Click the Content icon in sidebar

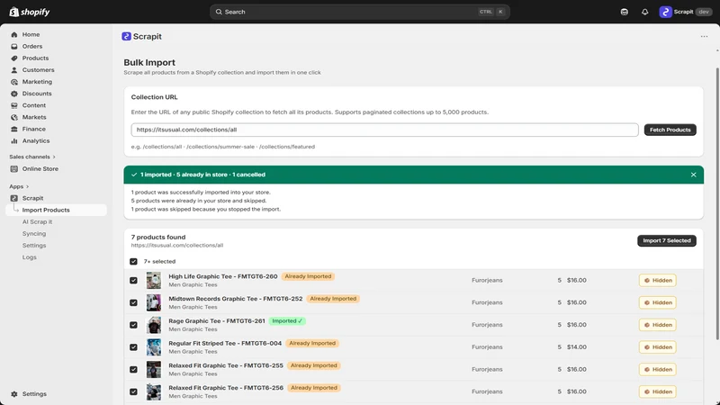point(14,105)
